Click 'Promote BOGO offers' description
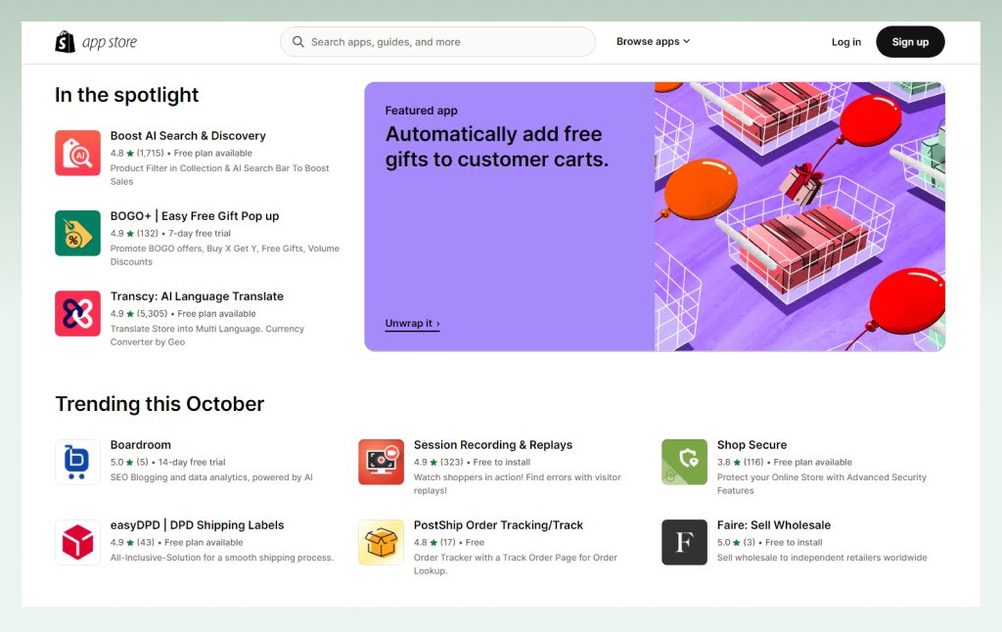Image resolution: width=1002 pixels, height=632 pixels. 224,255
